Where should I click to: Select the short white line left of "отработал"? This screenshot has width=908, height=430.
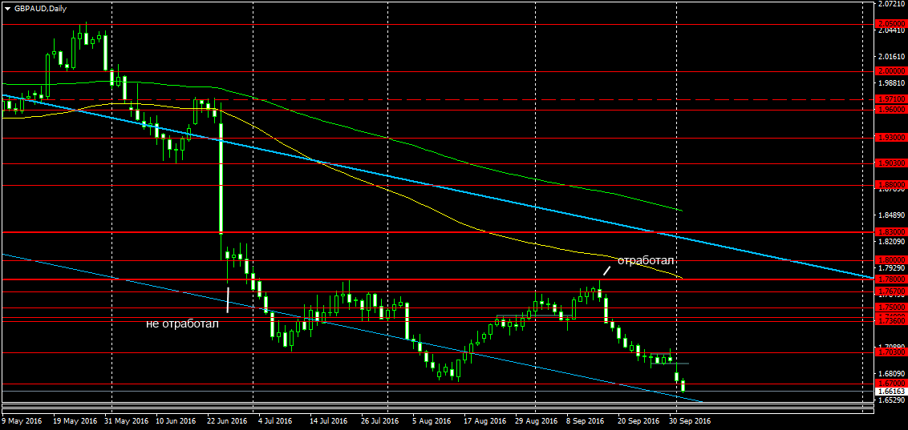tap(607, 270)
